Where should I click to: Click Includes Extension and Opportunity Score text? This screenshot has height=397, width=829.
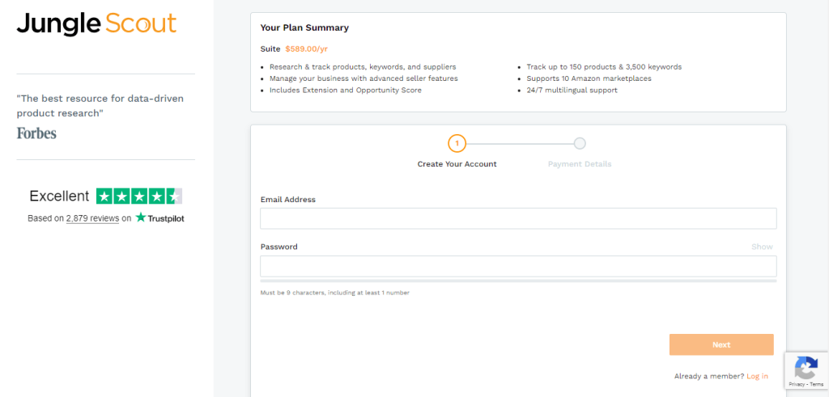345,91
